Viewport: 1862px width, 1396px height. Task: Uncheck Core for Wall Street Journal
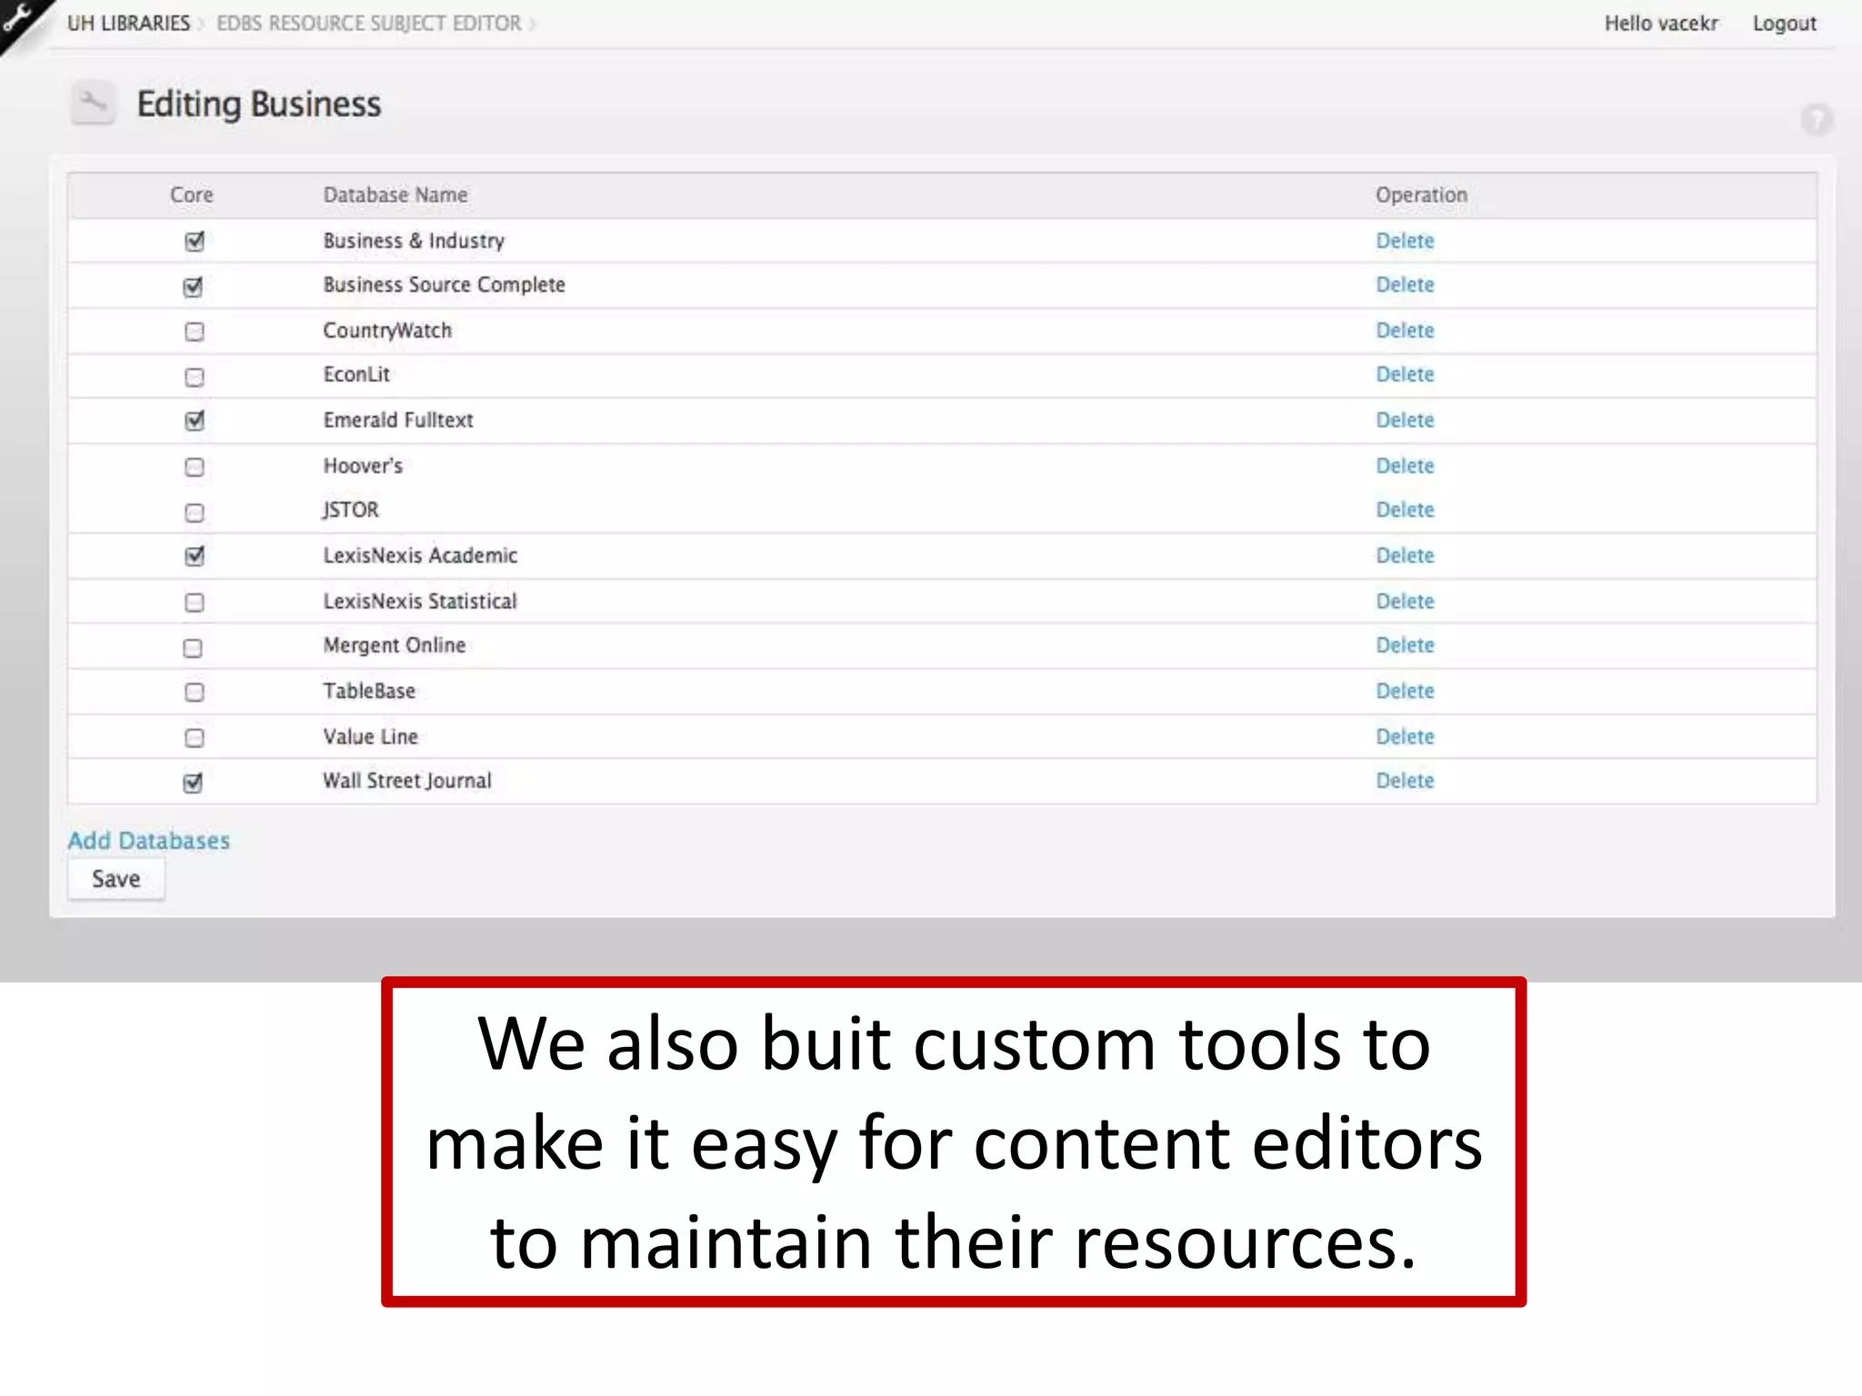(193, 783)
